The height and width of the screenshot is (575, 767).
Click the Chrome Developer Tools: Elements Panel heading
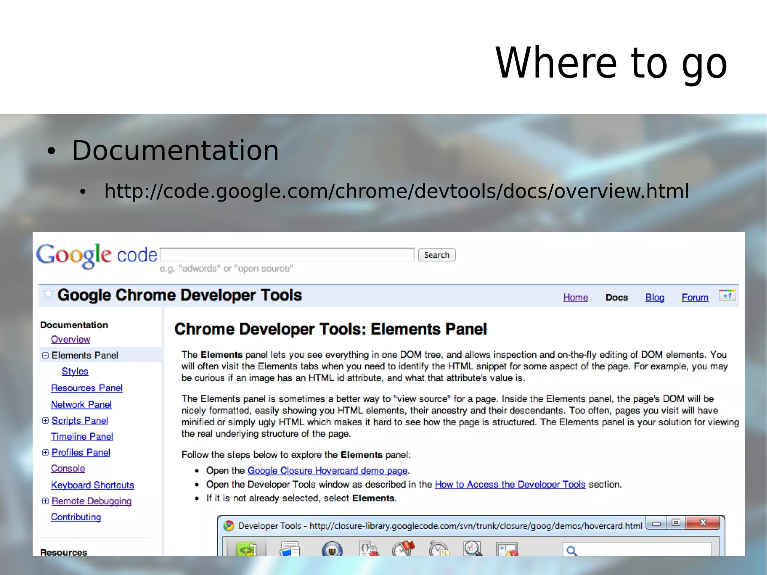click(331, 329)
